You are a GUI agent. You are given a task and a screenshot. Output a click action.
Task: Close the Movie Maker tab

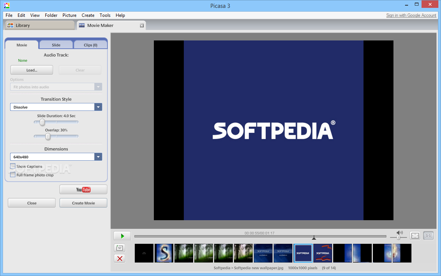(142, 25)
